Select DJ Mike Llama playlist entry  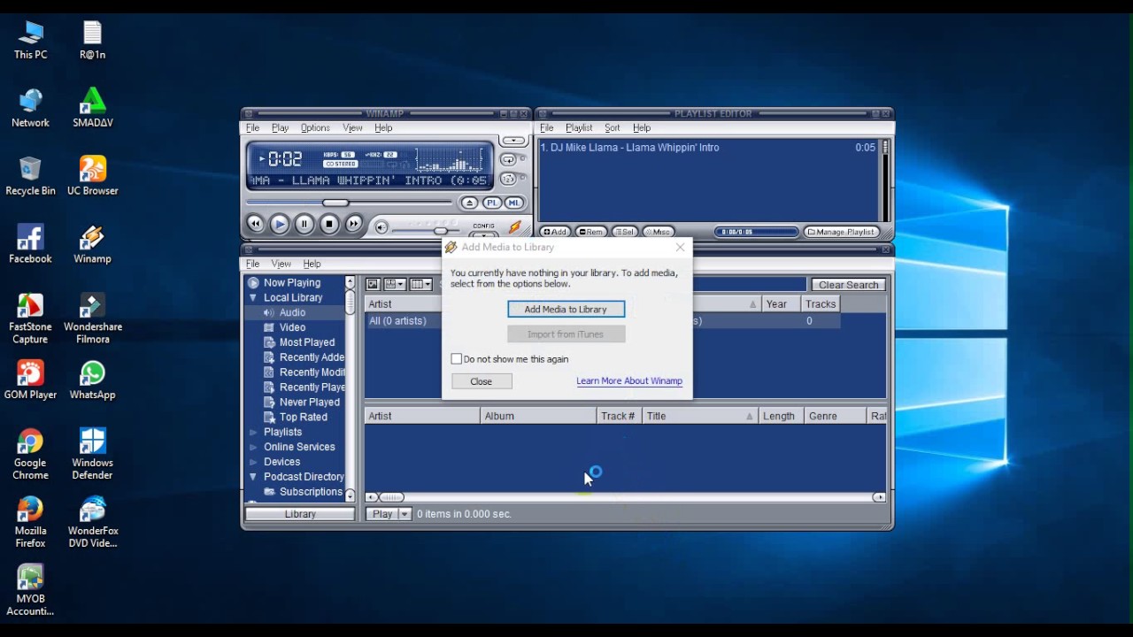(708, 148)
